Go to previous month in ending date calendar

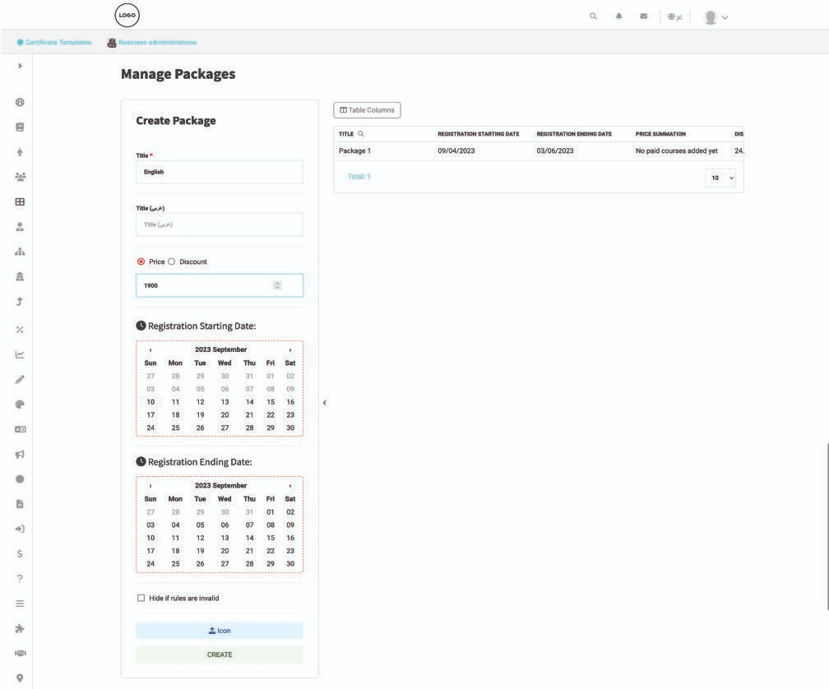151,486
